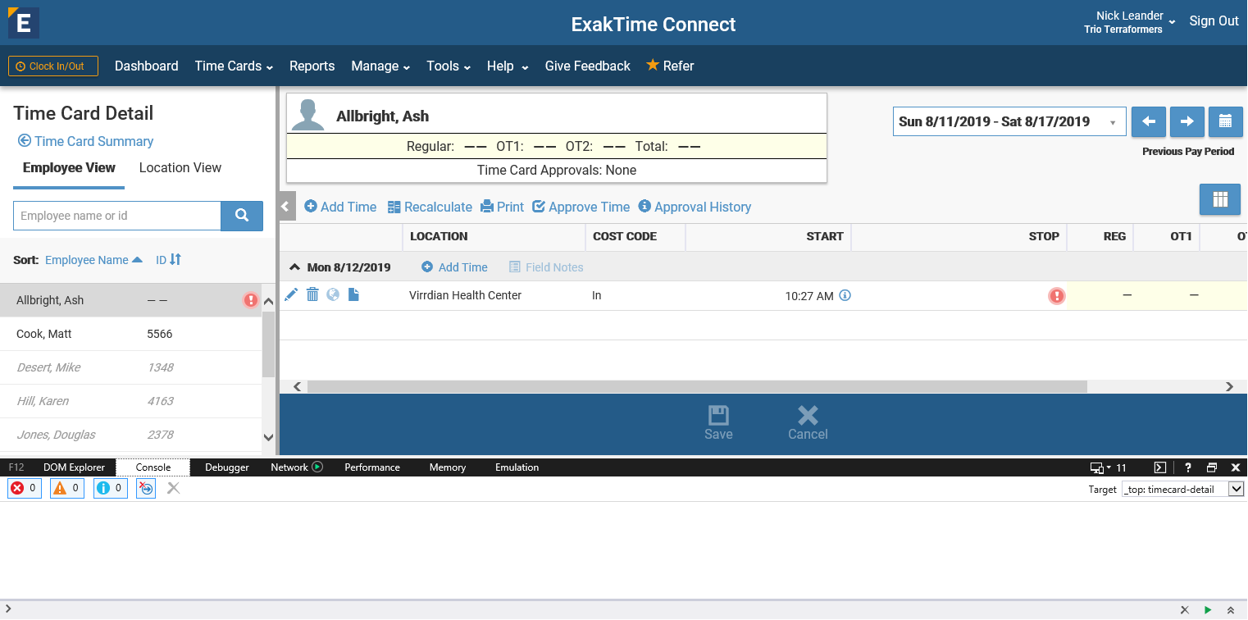Sort by Employee Name
1248x620 pixels.
click(x=93, y=260)
